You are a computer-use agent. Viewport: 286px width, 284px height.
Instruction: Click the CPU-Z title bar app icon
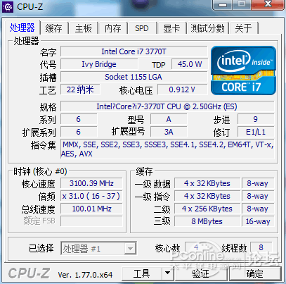pyautogui.click(x=8, y=7)
